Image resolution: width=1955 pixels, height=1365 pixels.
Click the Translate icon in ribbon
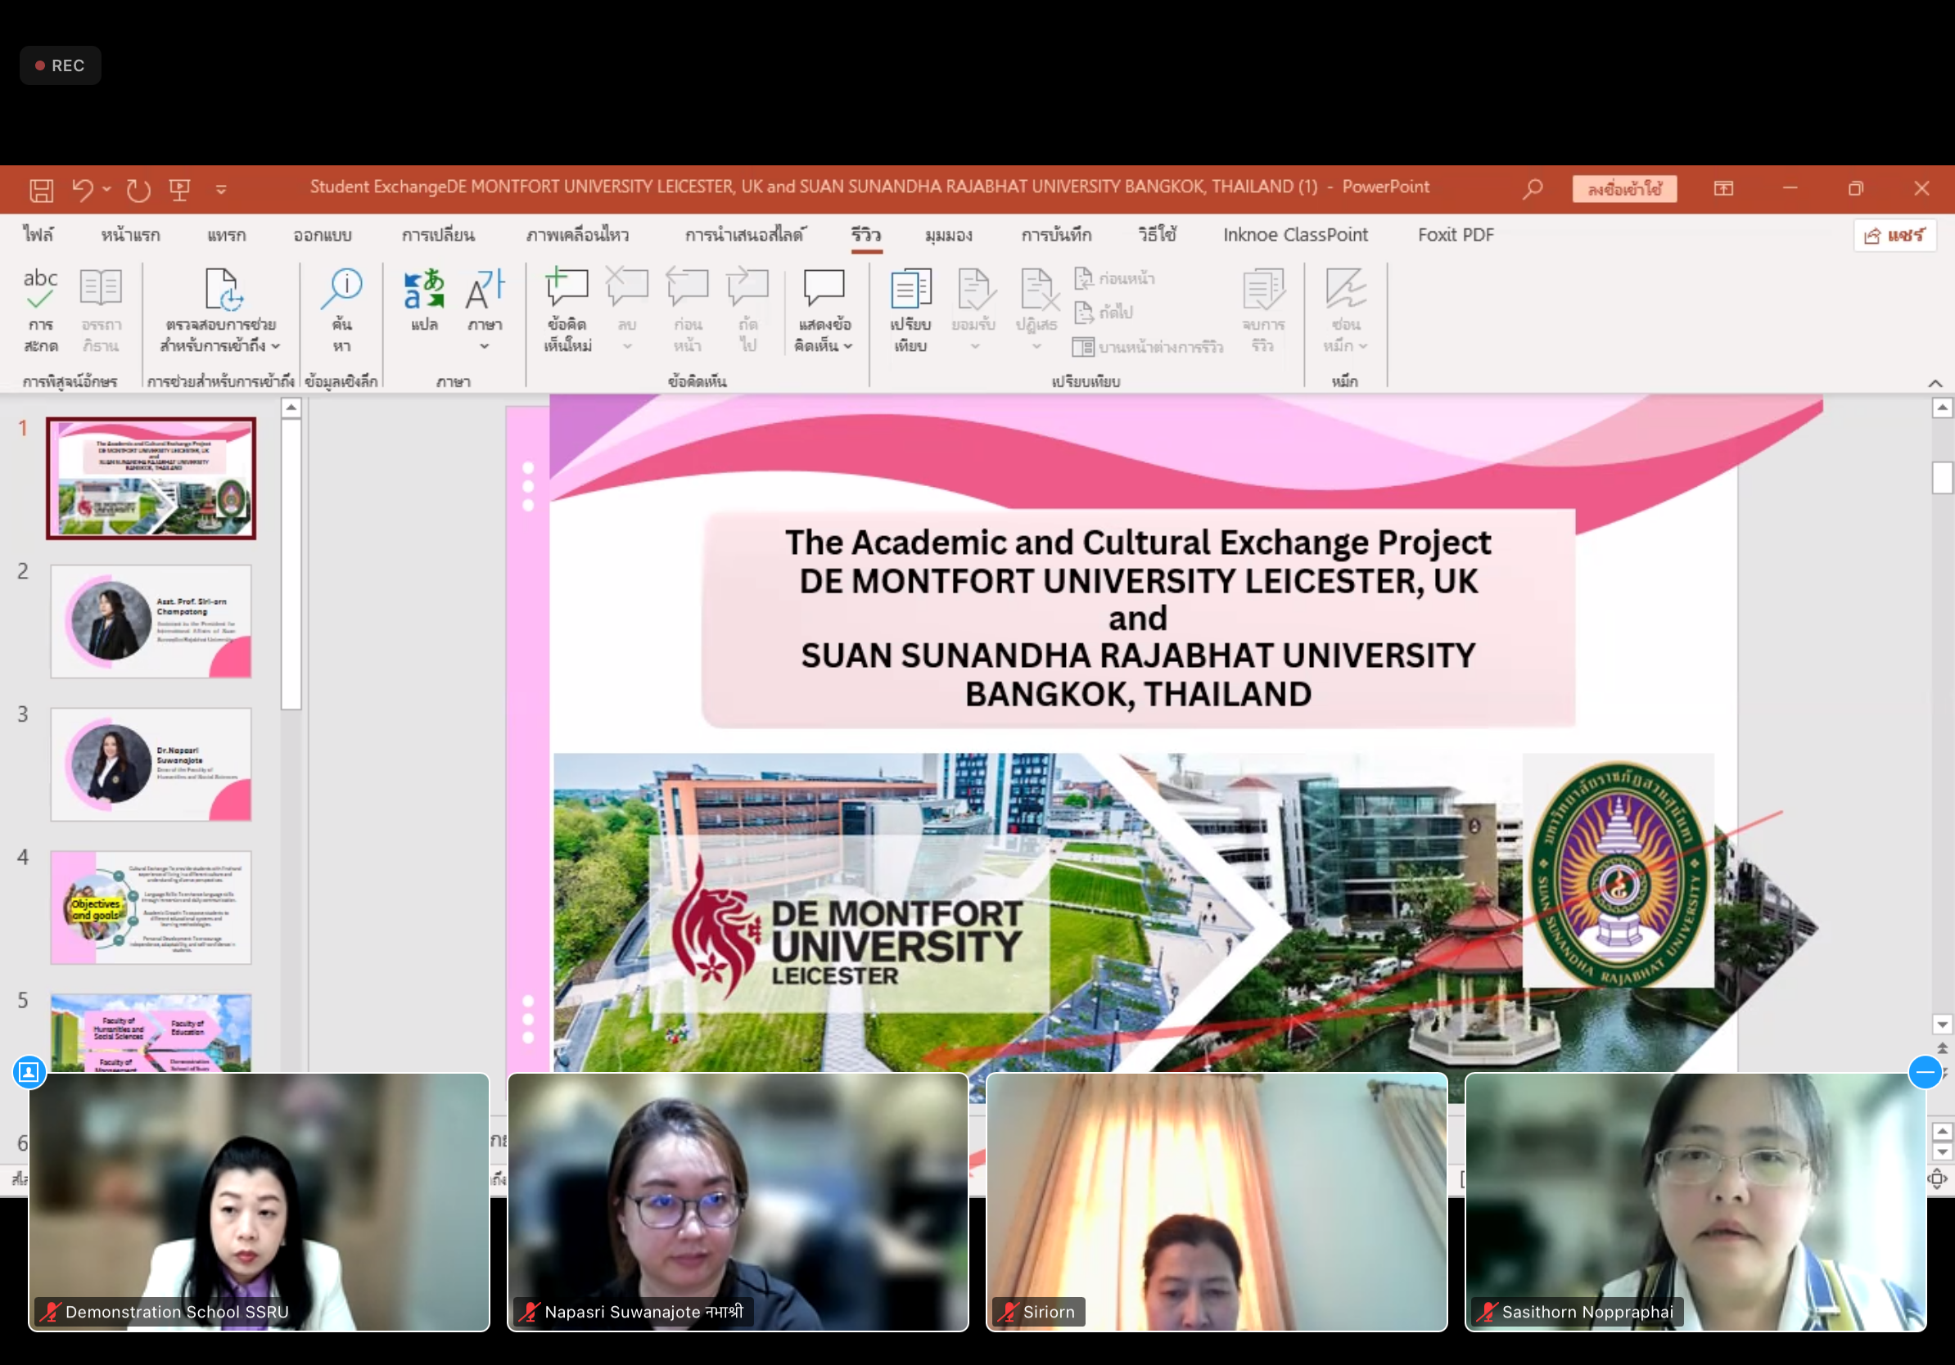tap(424, 291)
